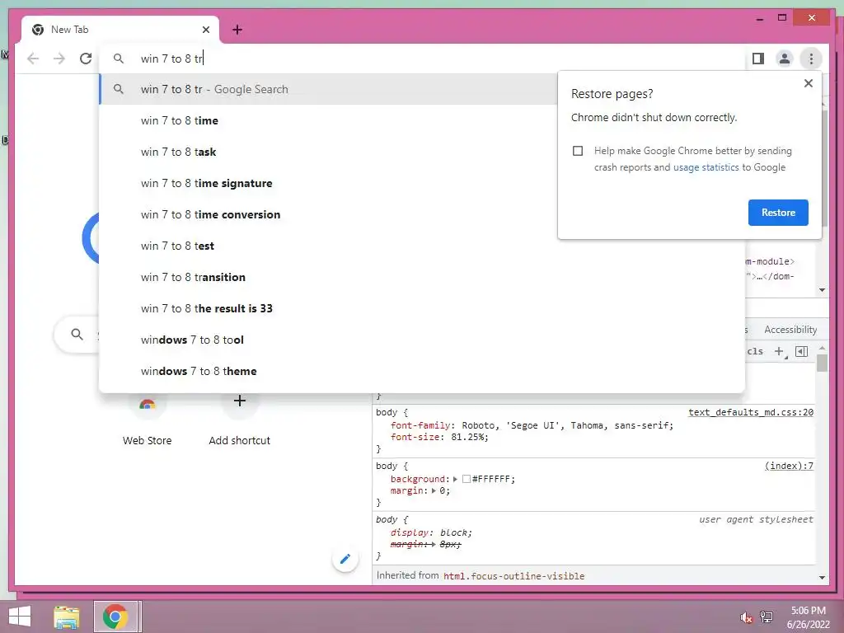Click the page search box magnifier
Screen dimensions: 844x633
(x=77, y=335)
